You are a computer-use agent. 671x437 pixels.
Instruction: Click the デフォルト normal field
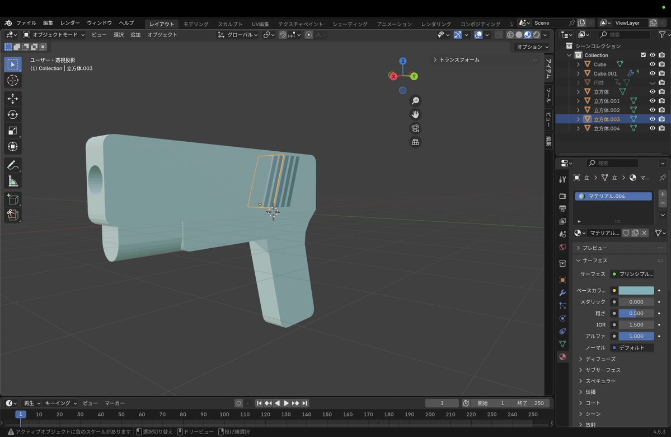point(632,347)
